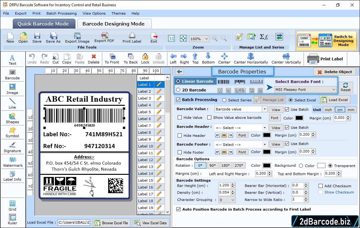
Task: Click Browse Excel File button
Action: coord(112,223)
